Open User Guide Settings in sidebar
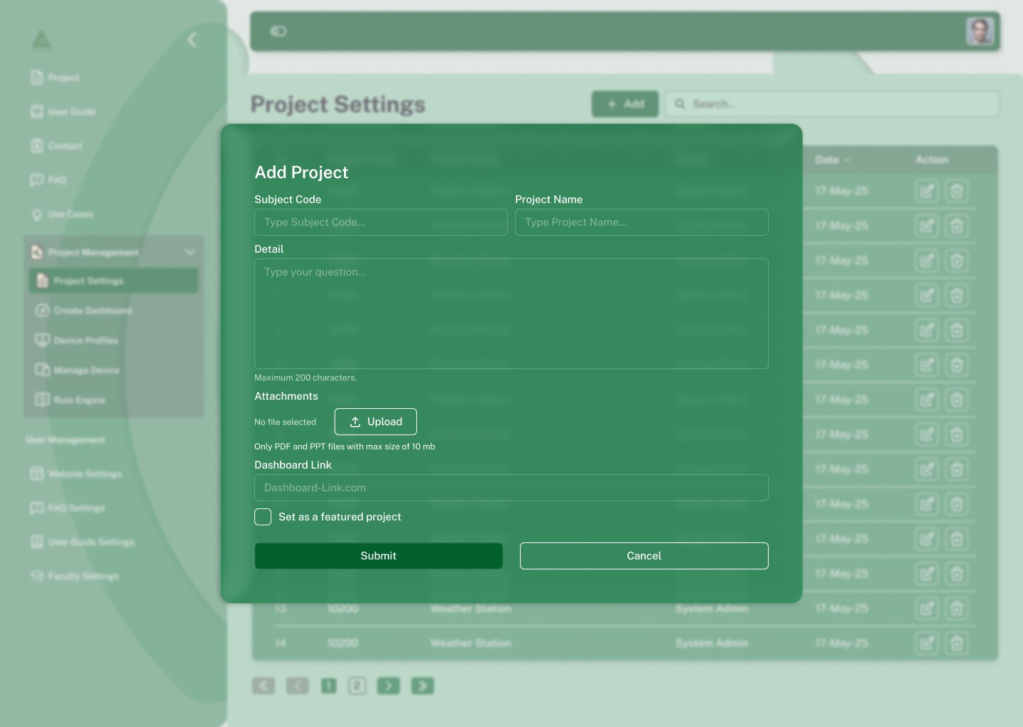Screen dimensions: 1023x727 coord(82,542)
